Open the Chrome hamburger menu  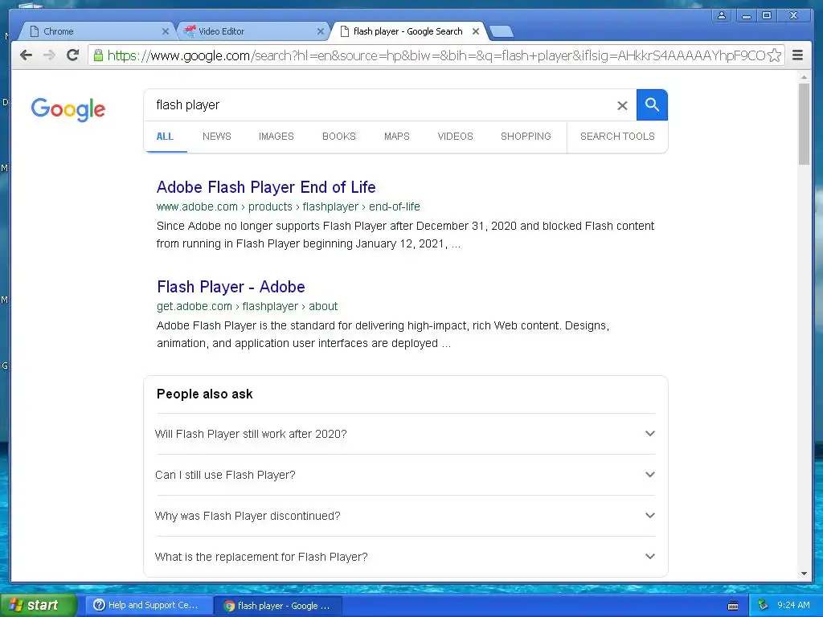coord(797,55)
